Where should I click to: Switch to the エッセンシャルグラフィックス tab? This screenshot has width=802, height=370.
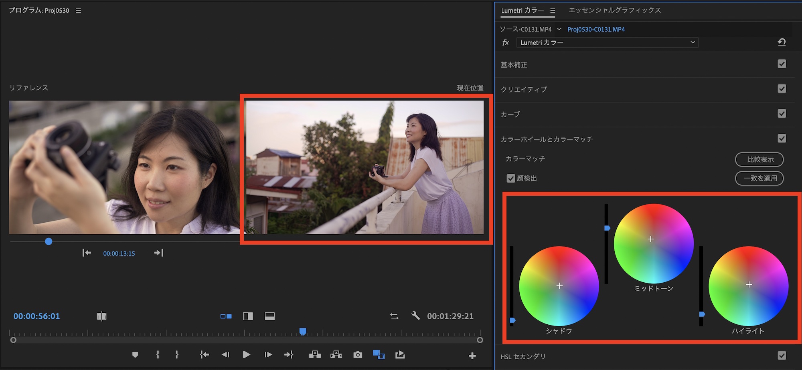tap(614, 10)
